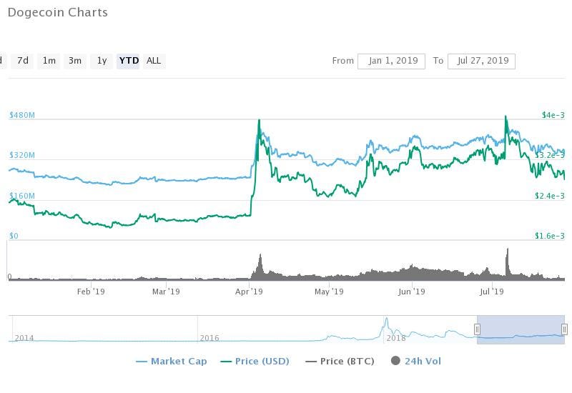572x393 pixels.
Task: Edit the From date field Jan 1, 2019
Action: [x=391, y=61]
